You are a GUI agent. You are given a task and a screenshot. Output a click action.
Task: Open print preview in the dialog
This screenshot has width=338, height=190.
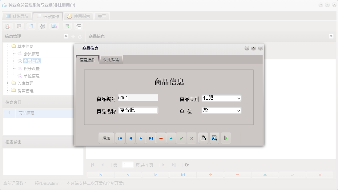[215, 138]
